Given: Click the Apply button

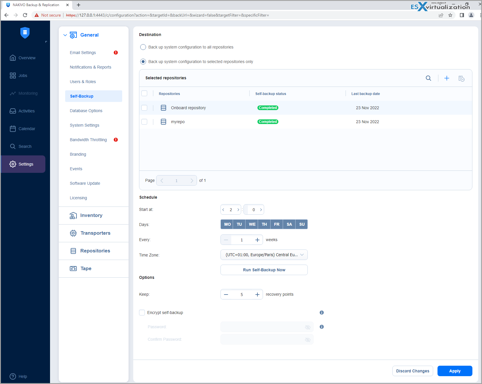Looking at the screenshot, I should pos(454,371).
